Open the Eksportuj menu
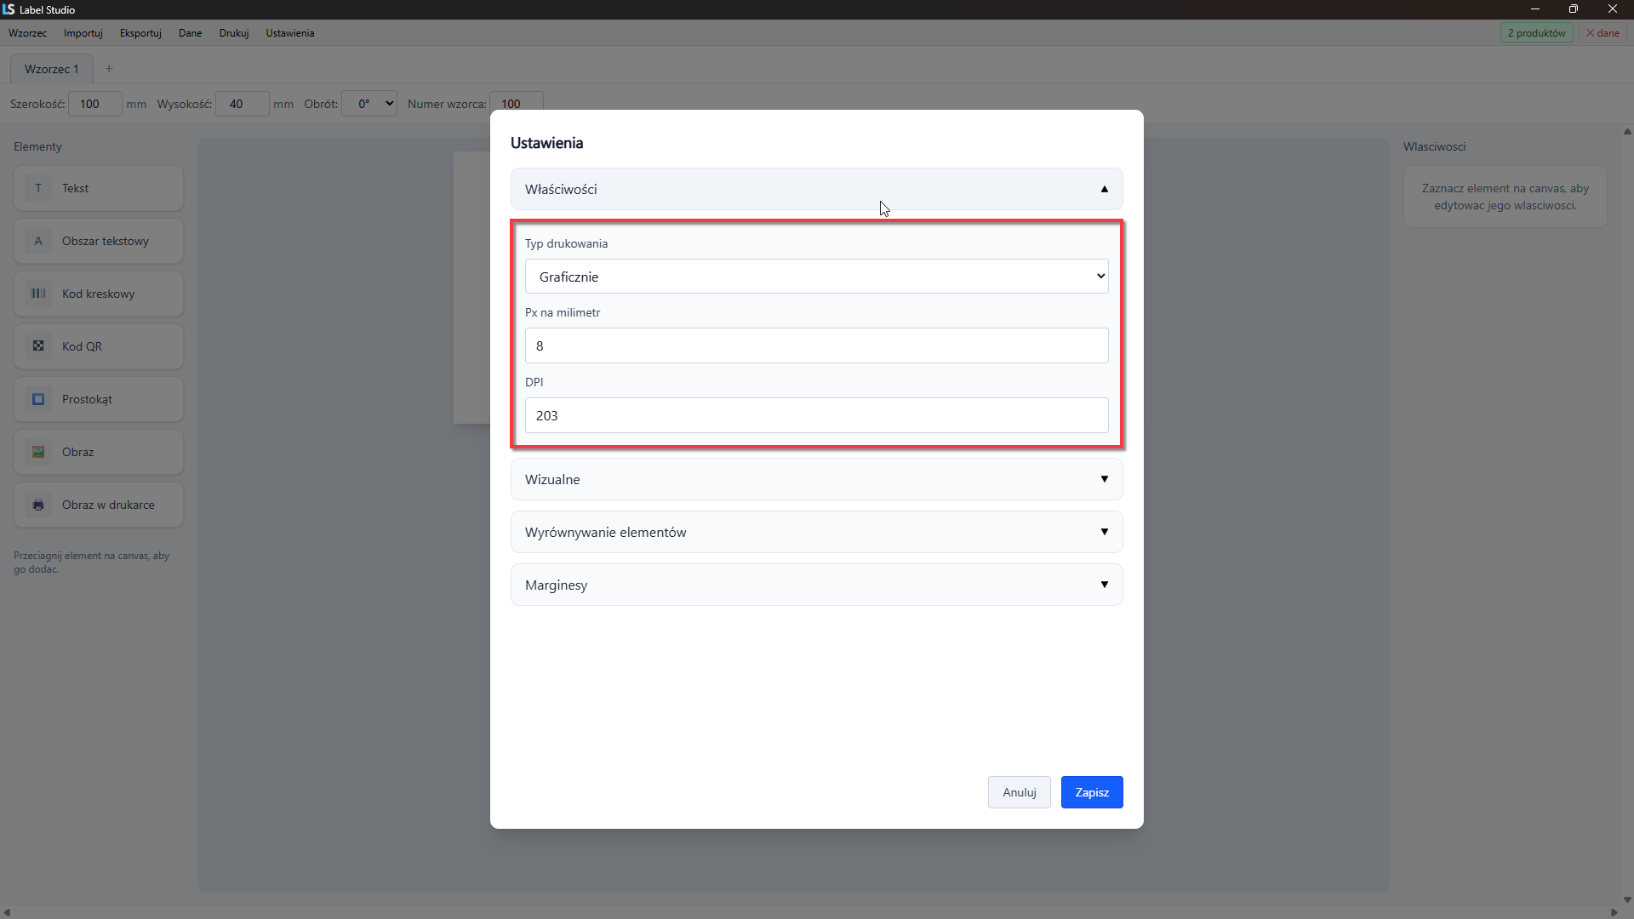Image resolution: width=1634 pixels, height=919 pixels. (x=140, y=33)
